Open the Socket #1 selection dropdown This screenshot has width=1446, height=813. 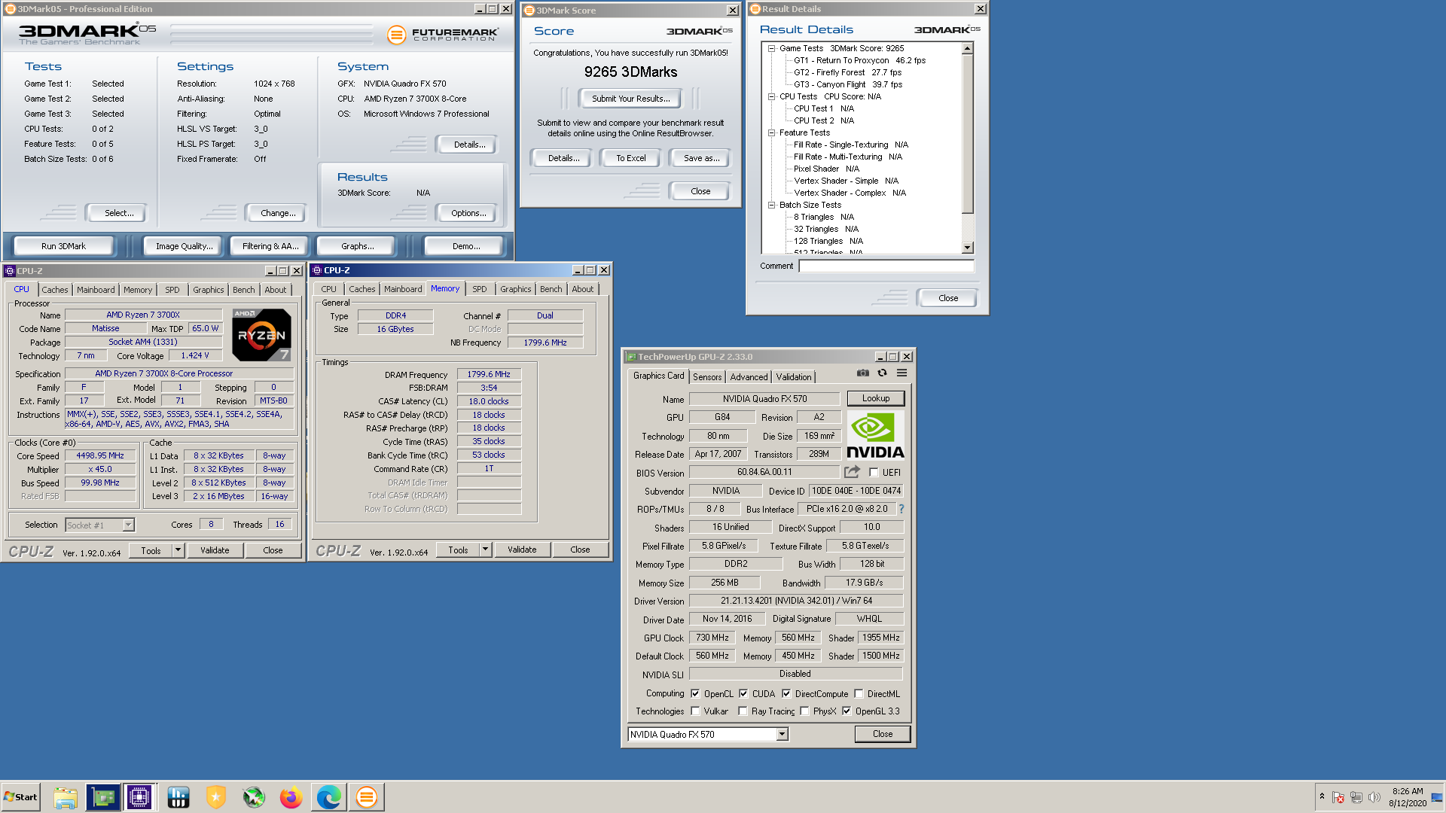(128, 525)
